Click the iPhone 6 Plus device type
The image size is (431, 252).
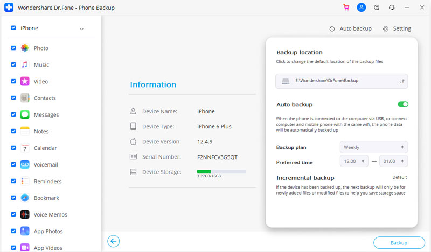click(x=214, y=126)
